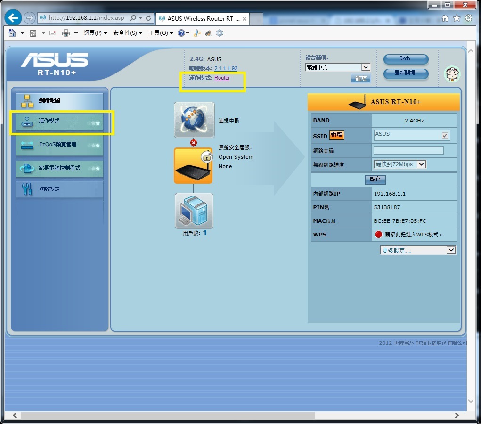Select 運作模式 in the sidebar
This screenshot has width=481, height=424.
59,122
